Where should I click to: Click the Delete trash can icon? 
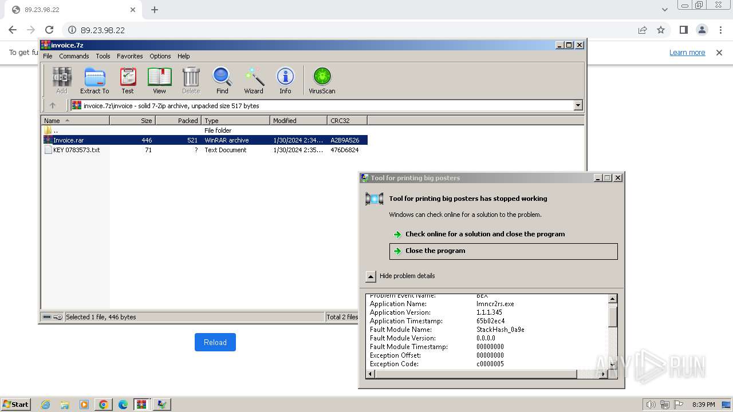tap(191, 80)
